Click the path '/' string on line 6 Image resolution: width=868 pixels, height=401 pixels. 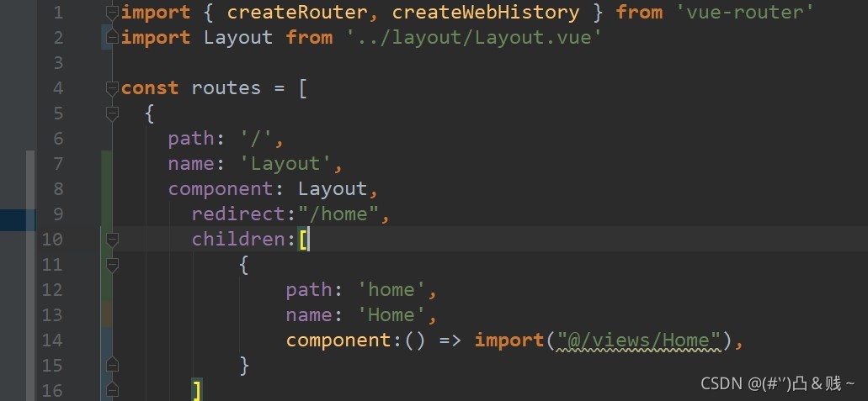pyautogui.click(x=257, y=138)
